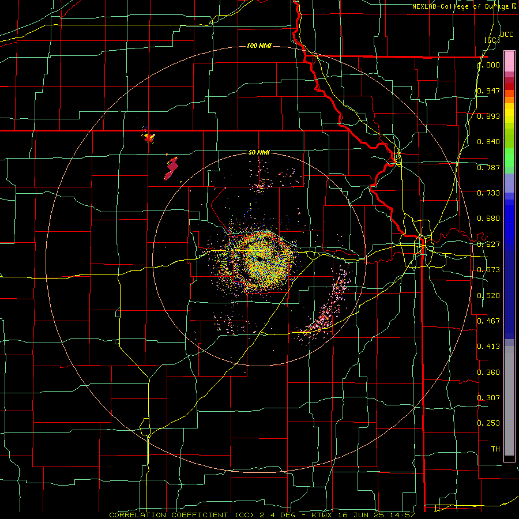Click the 0.307 color scale value
The width and height of the screenshot is (519, 519).
point(488,397)
